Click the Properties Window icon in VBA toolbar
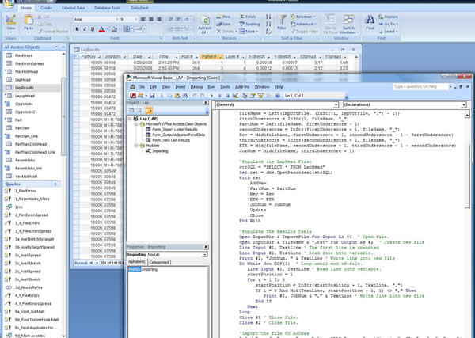The image size is (475, 338). click(x=253, y=96)
